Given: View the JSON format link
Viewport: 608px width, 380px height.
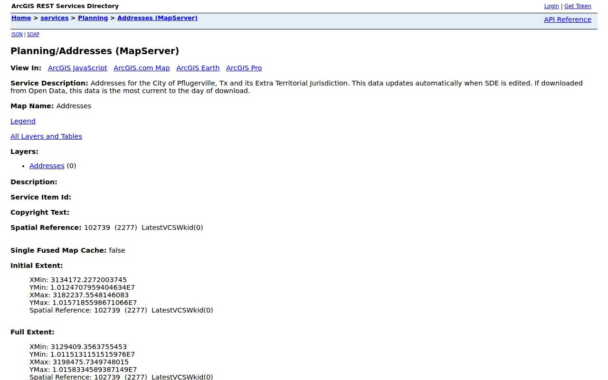Looking at the screenshot, I should (17, 35).
